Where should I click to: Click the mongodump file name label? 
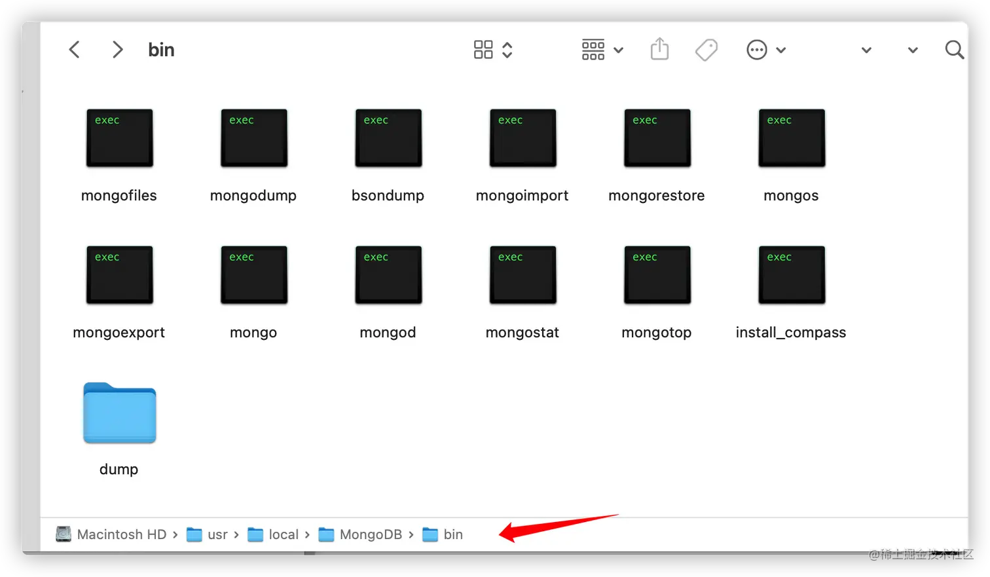pyautogui.click(x=253, y=196)
